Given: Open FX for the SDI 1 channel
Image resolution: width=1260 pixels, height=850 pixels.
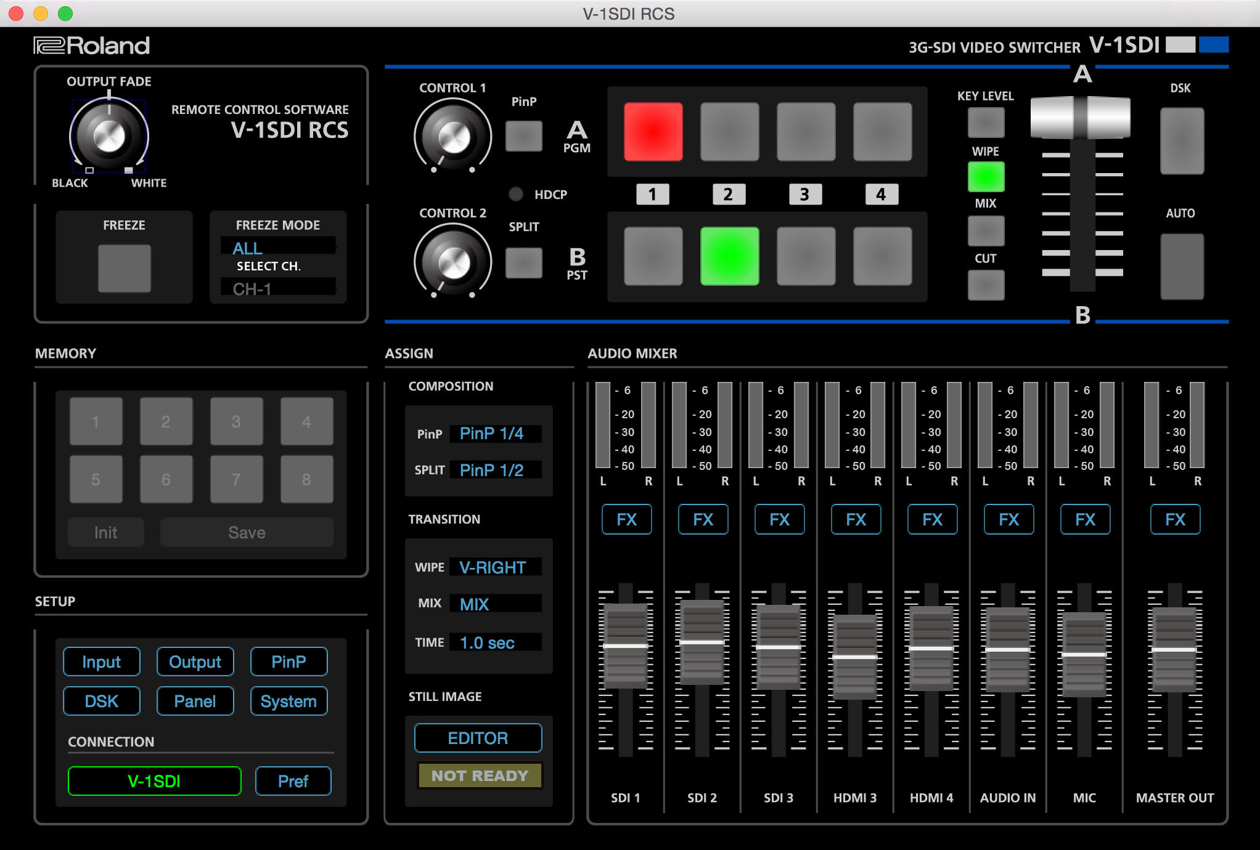Looking at the screenshot, I should coord(626,519).
